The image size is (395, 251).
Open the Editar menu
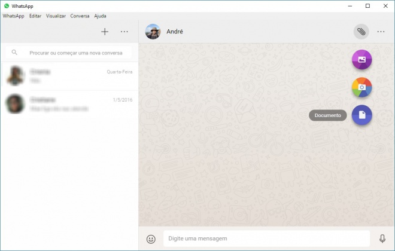[35, 16]
